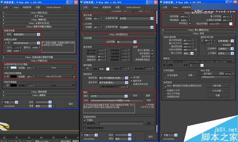Click 渲染 (Render) button in left window
This screenshot has width=238, height=142.
(x=71, y=104)
